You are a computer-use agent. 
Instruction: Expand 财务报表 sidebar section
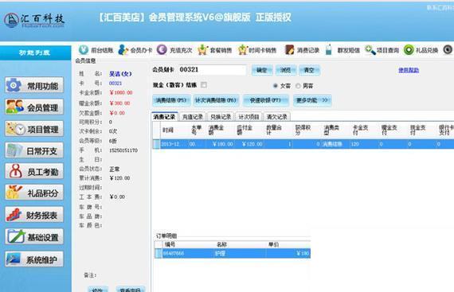point(34,215)
